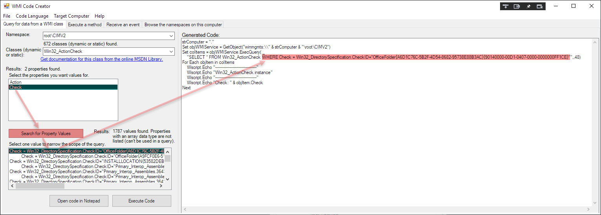
Task: Click the Execute Code button
Action: tap(141, 201)
